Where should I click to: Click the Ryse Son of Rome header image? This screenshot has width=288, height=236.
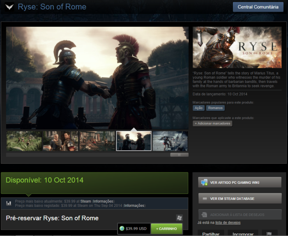(237, 47)
